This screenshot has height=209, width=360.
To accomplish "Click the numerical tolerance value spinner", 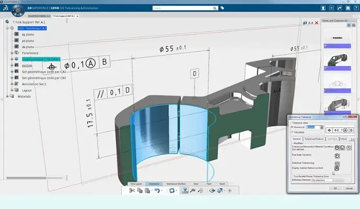I will (322, 127).
